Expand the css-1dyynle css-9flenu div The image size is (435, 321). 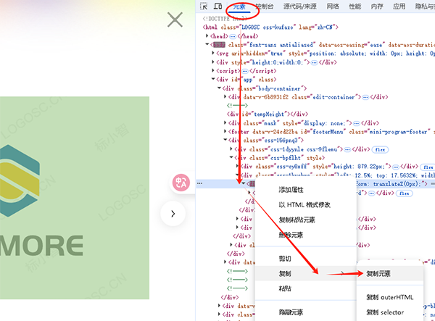coord(231,149)
